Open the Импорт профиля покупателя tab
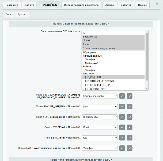Screen dimensions: 163x161 pos(81,5)
